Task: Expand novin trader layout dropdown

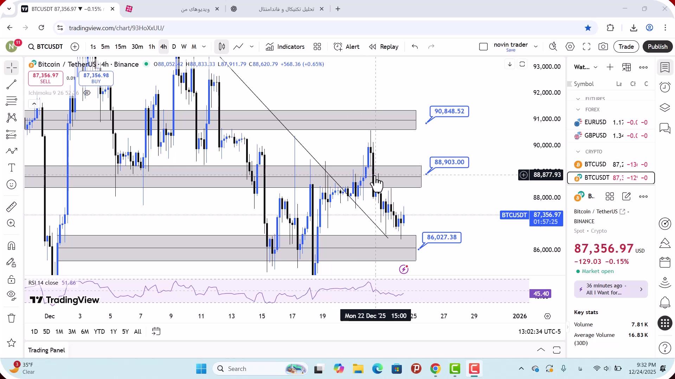Action: [536, 47]
